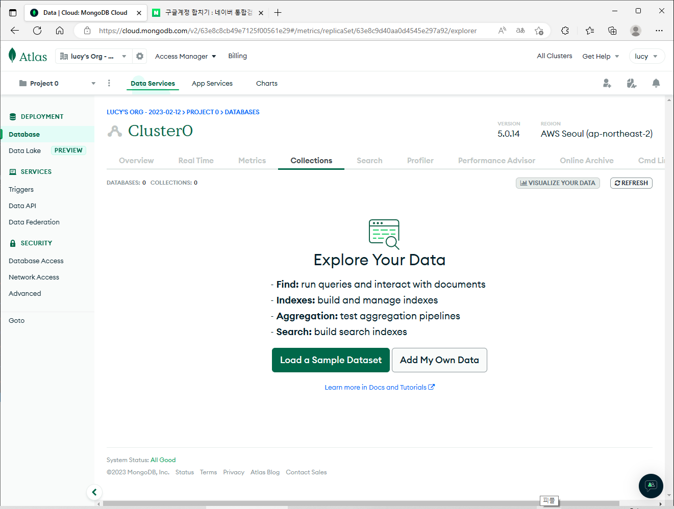Switch to the Naver browser tab
The height and width of the screenshot is (509, 674).
click(x=208, y=13)
